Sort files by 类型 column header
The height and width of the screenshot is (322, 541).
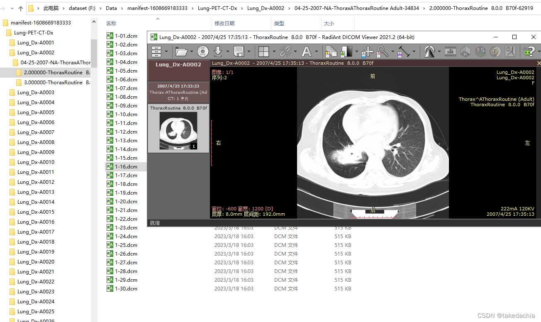279,24
